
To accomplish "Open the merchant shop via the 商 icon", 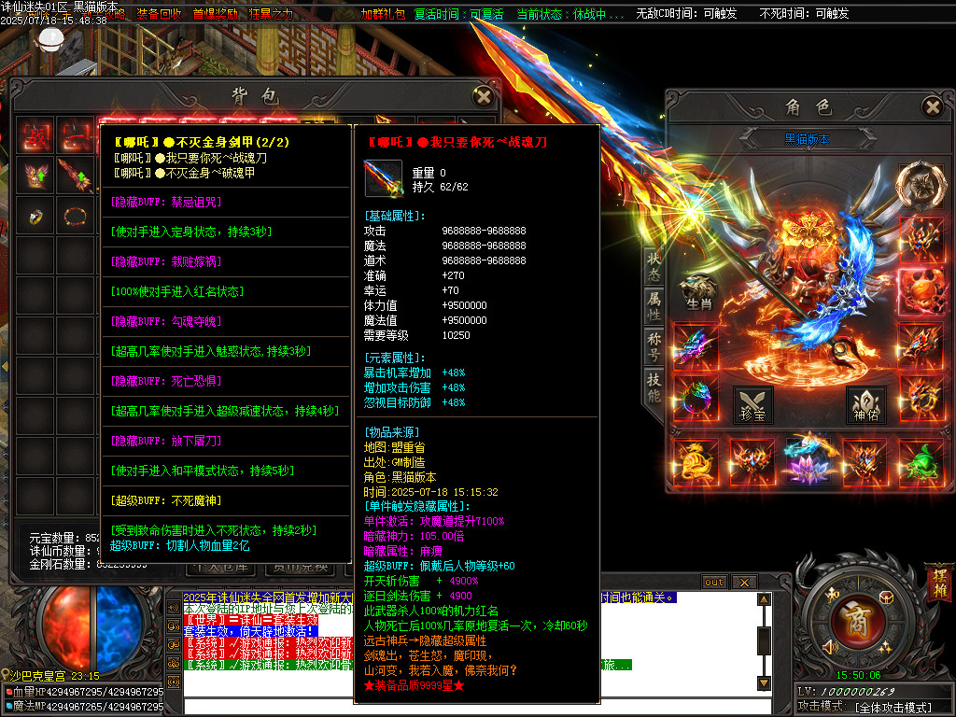I will [860, 619].
